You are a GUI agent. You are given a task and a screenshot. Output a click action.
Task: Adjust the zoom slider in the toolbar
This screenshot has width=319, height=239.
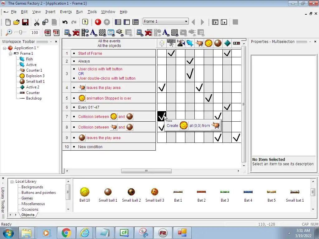(20, 32)
